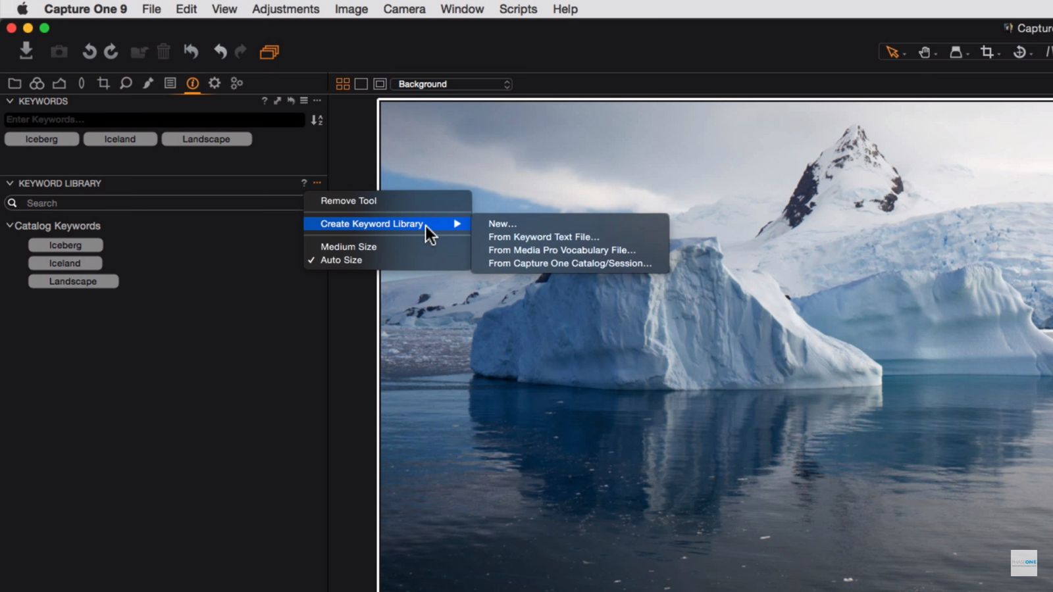Screen dimensions: 1053x592
Task: Select the Loupe cursor tool
Action: click(x=956, y=52)
